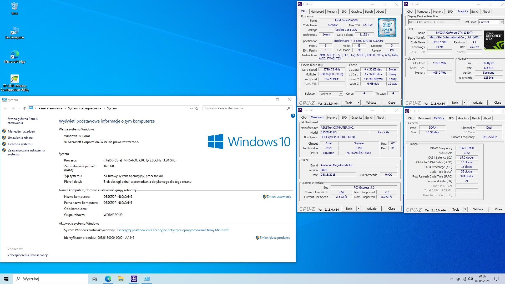This screenshot has width=505, height=284.
Task: Click Zmień ustawienia link
Action: (x=279, y=197)
